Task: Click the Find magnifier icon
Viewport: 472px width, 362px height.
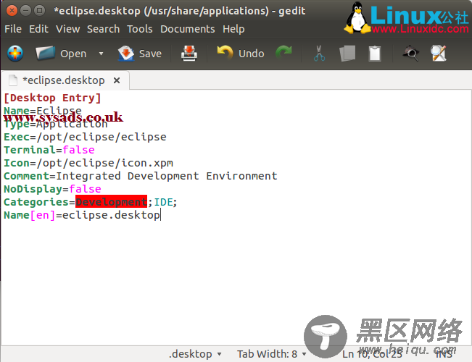Action: pos(410,54)
